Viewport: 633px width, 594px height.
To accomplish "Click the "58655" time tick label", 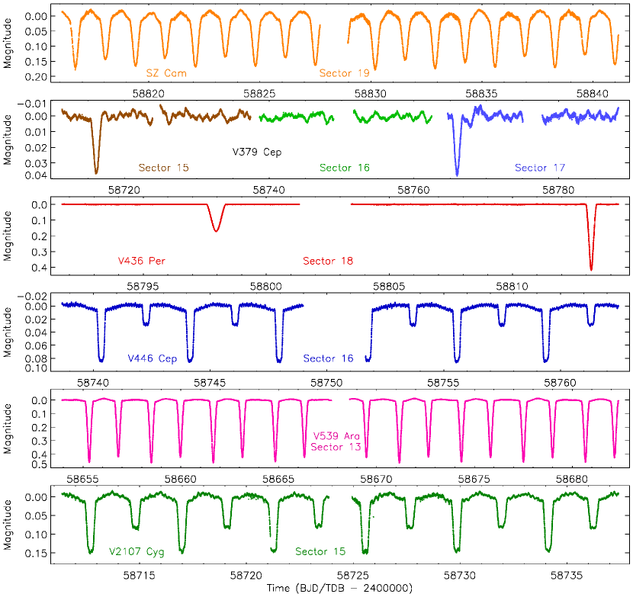I will (83, 479).
